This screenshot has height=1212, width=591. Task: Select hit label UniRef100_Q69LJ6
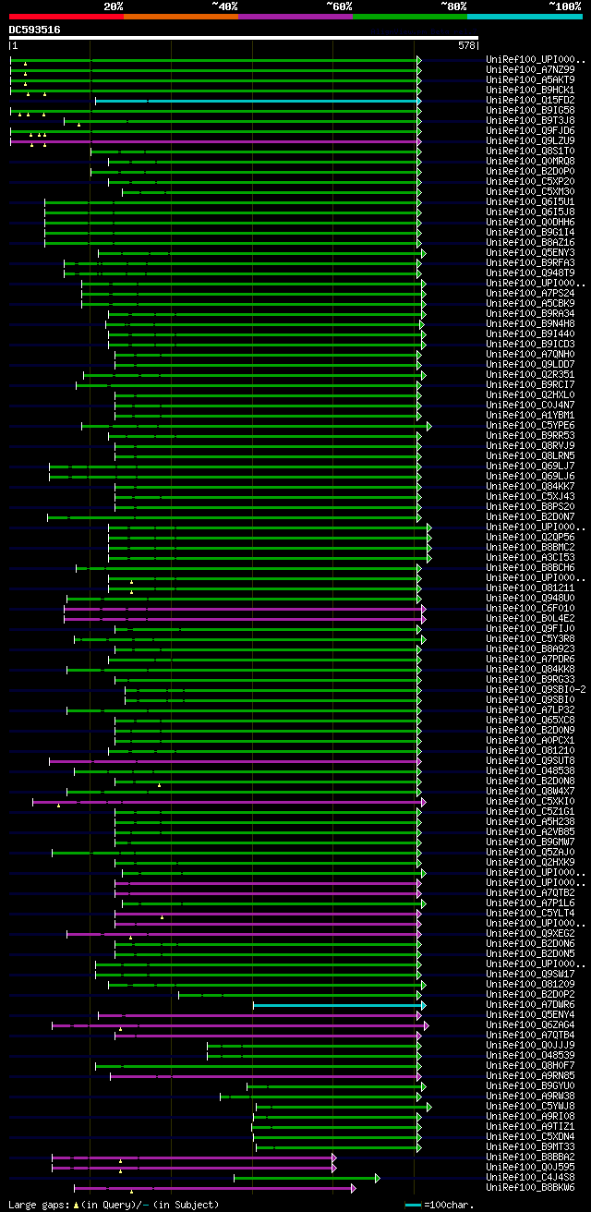(x=530, y=477)
